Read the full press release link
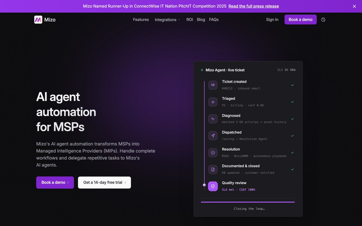 click(x=254, y=6)
